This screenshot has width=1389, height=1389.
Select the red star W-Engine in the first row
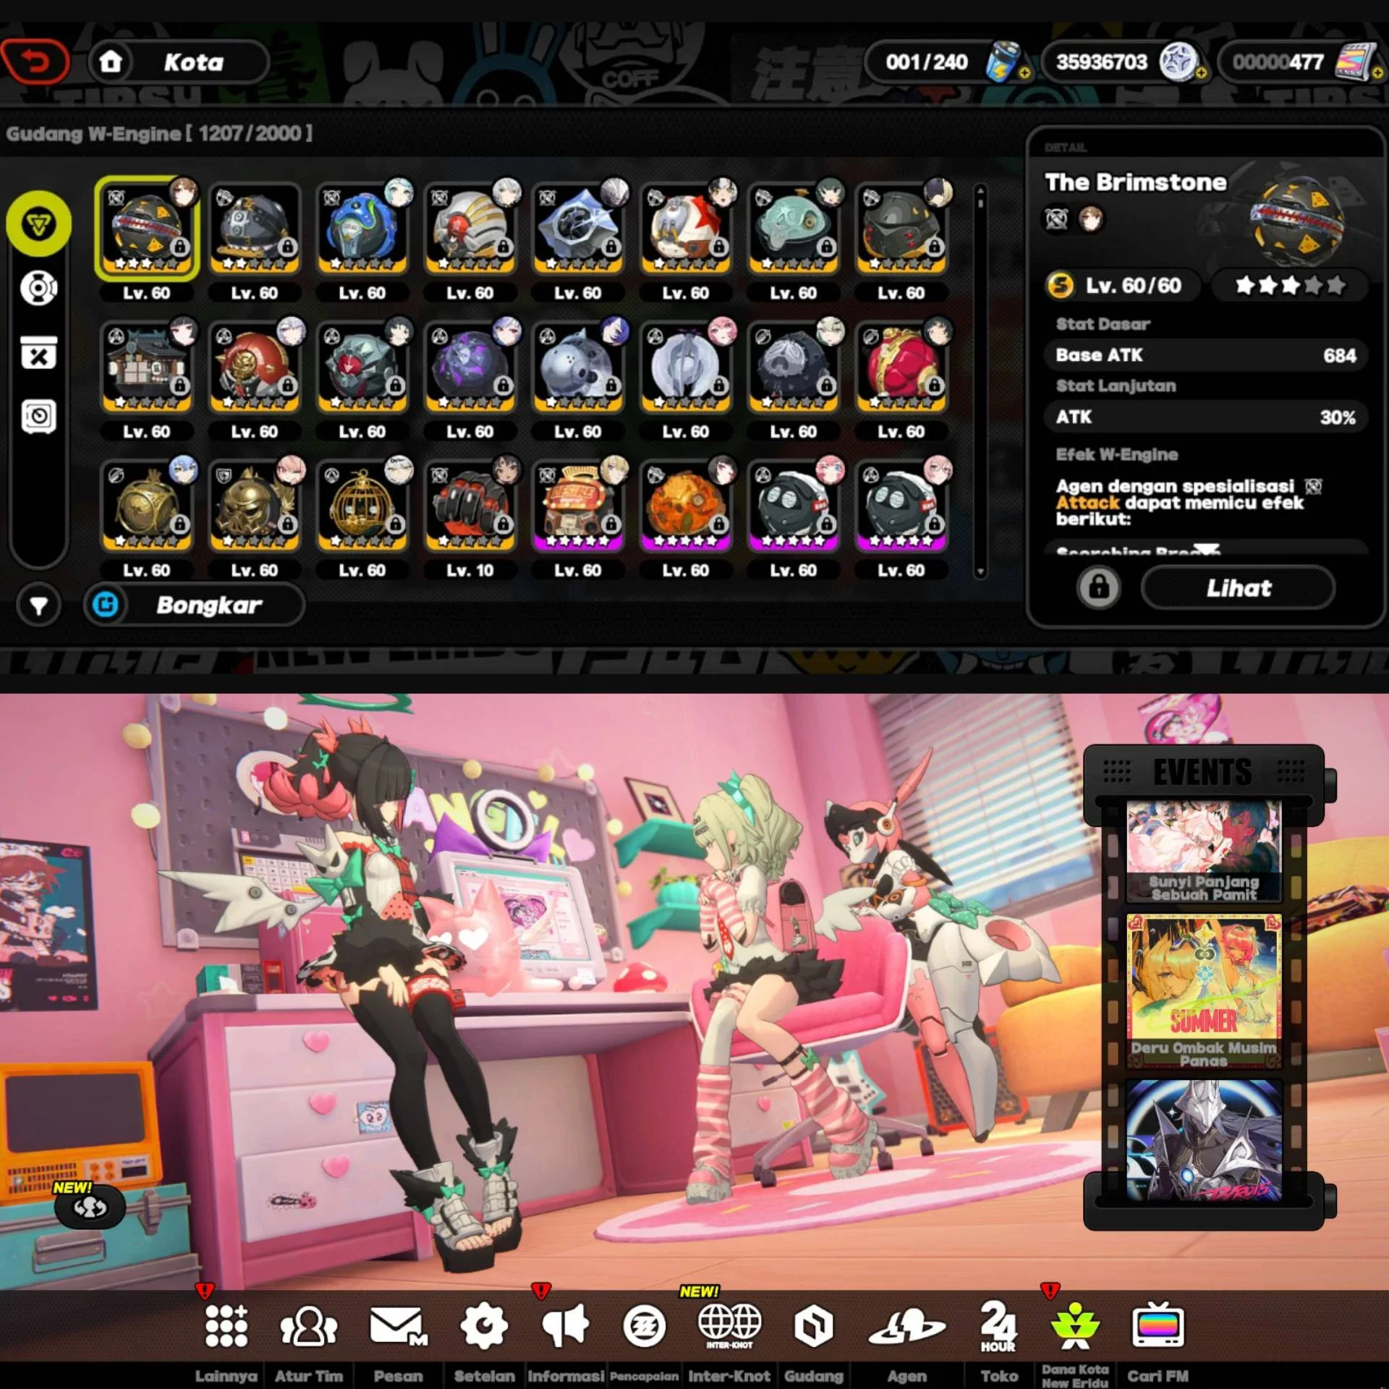click(x=686, y=229)
